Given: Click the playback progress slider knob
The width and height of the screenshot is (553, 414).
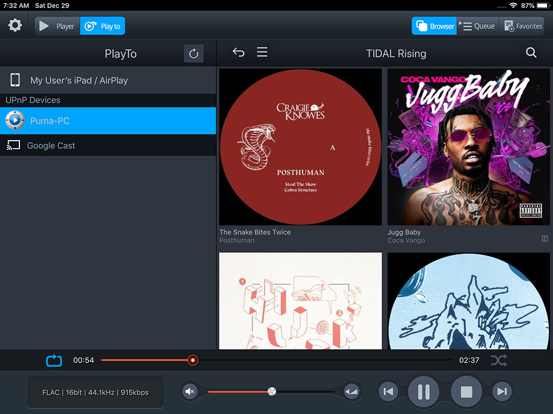Looking at the screenshot, I should point(193,360).
